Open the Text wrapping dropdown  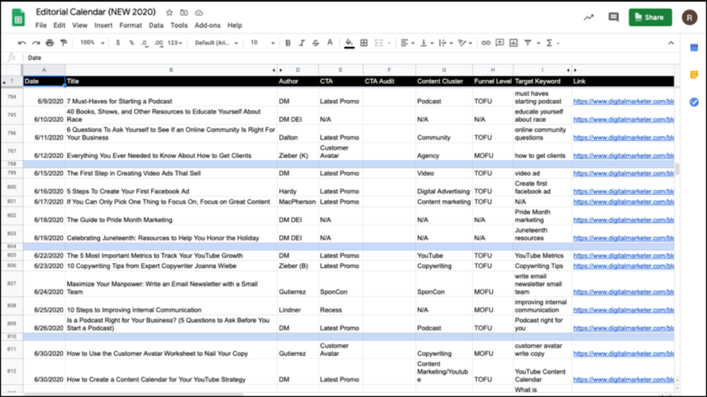445,43
